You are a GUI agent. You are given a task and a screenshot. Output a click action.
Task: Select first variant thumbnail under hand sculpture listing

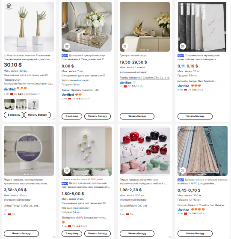(x=9, y=104)
